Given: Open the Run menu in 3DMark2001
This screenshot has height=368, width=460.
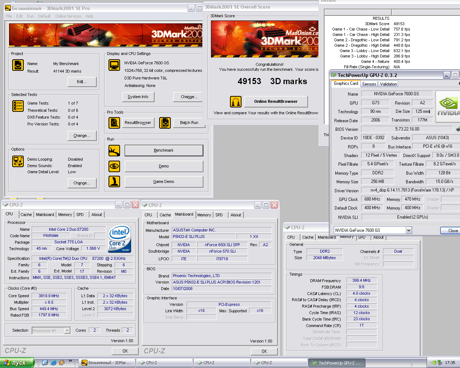Looking at the screenshot, I should point(31,16).
